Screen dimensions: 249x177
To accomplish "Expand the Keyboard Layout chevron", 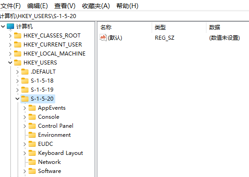I will click(x=24, y=153).
